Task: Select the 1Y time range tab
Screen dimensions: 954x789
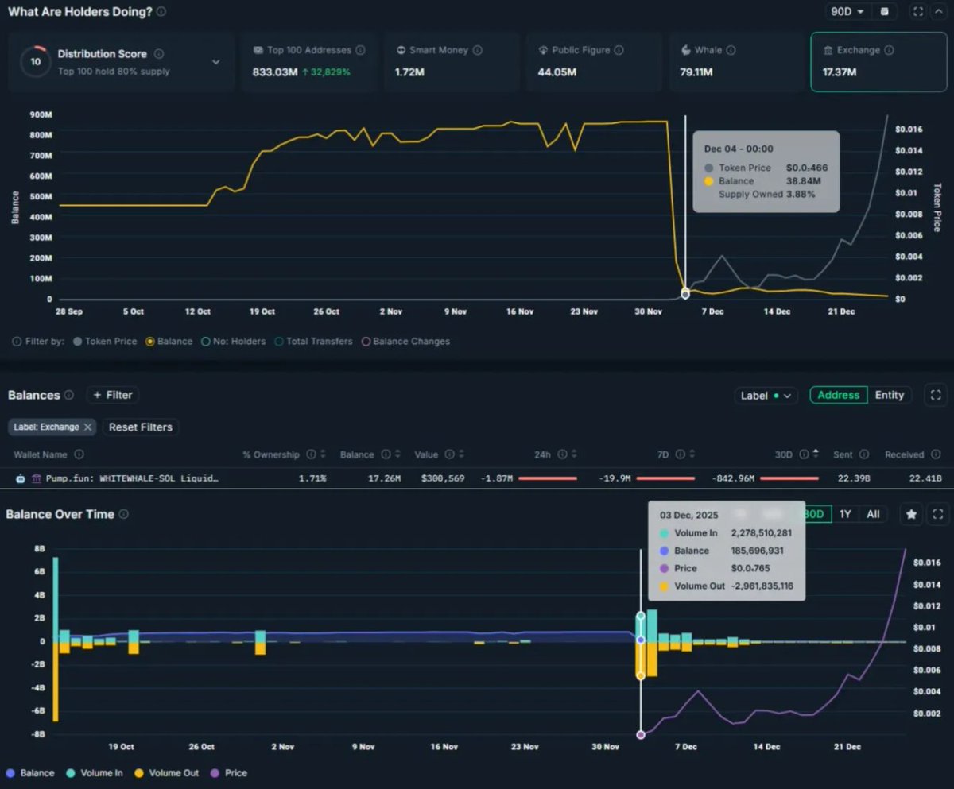Action: tap(845, 514)
